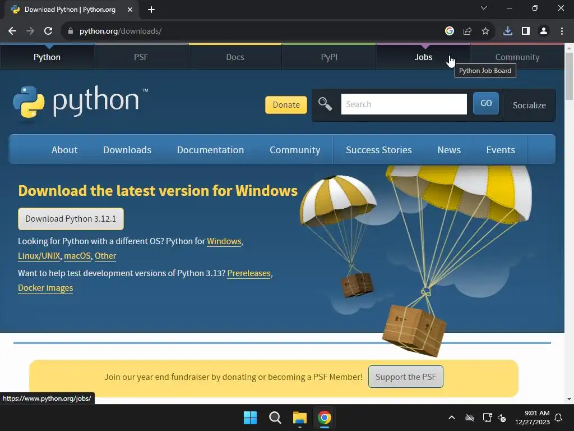Open the Community top tab
Viewport: 574px width, 431px height.
pyautogui.click(x=517, y=57)
